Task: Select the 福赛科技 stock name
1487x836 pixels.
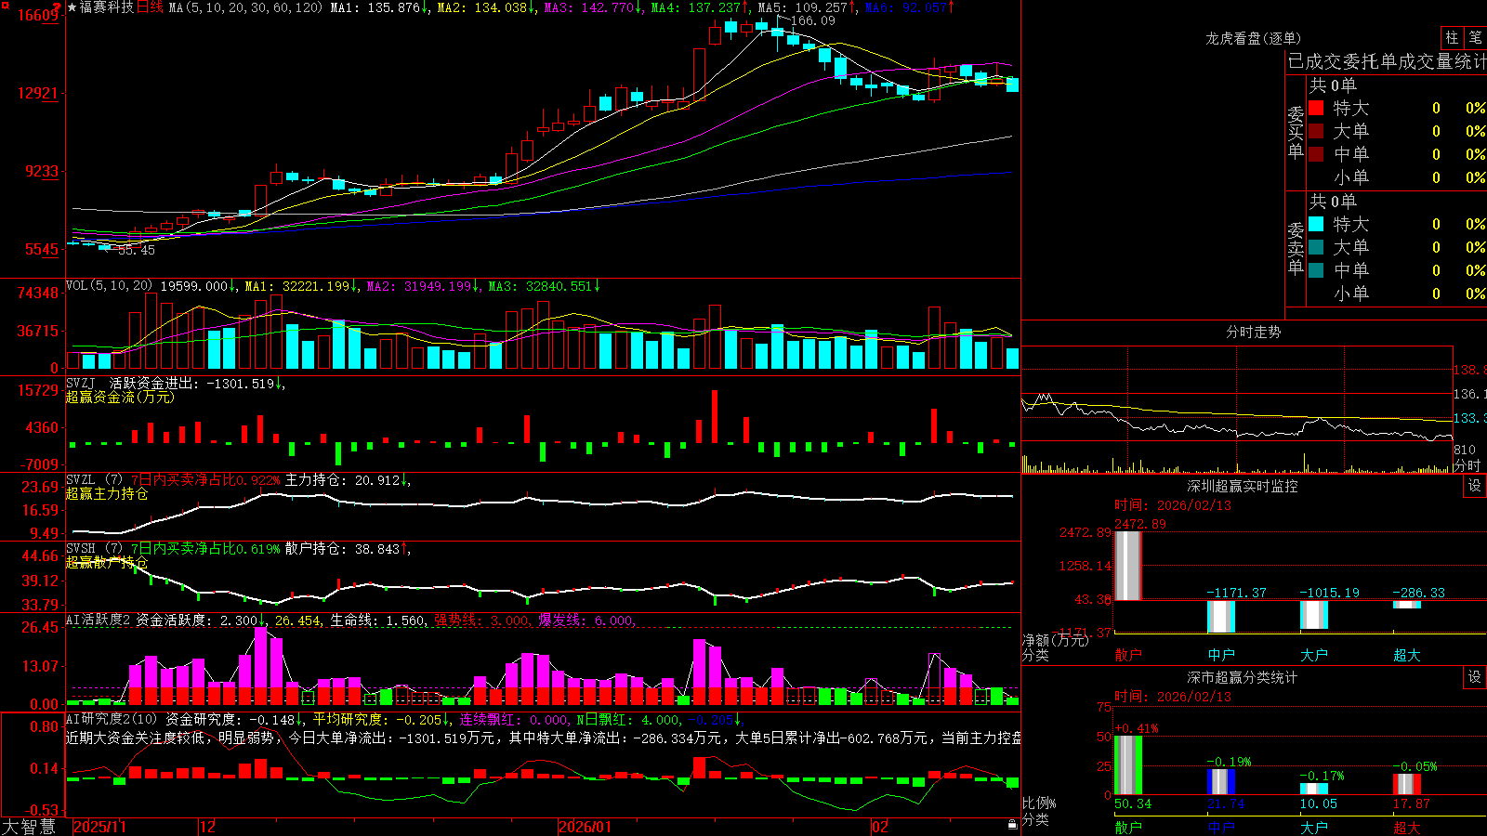Action: click(x=107, y=7)
